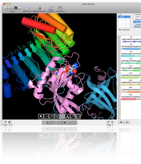Select the distance measurement tool in viewer
This screenshot has width=141, height=164.
73,116
